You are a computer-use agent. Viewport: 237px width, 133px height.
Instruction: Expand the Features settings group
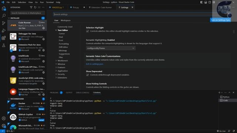pyautogui.click(x=56, y=67)
